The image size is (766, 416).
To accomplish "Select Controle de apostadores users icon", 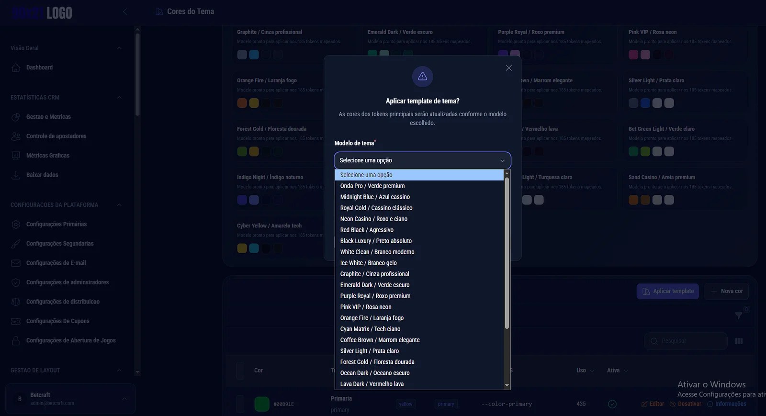I will click(16, 136).
